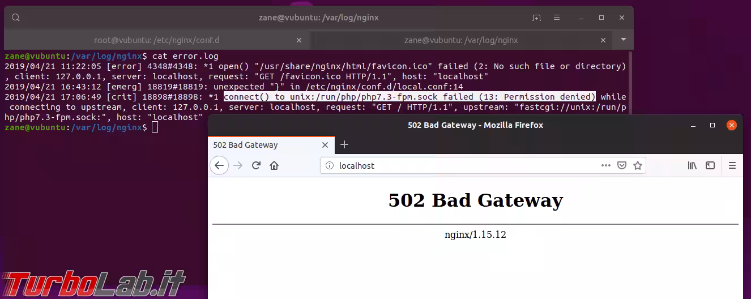Image resolution: width=751 pixels, height=299 pixels.
Task: Go to the Firefox home page
Action: (274, 165)
